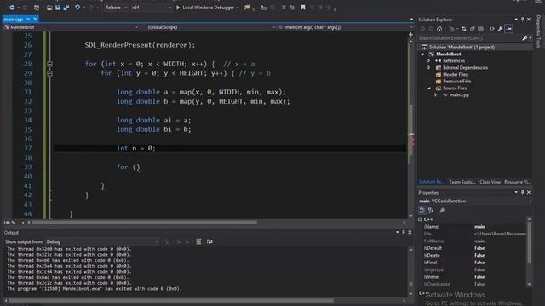Click the Find in Files toolbar icon
This screenshot has height=306, width=545.
coord(247,8)
